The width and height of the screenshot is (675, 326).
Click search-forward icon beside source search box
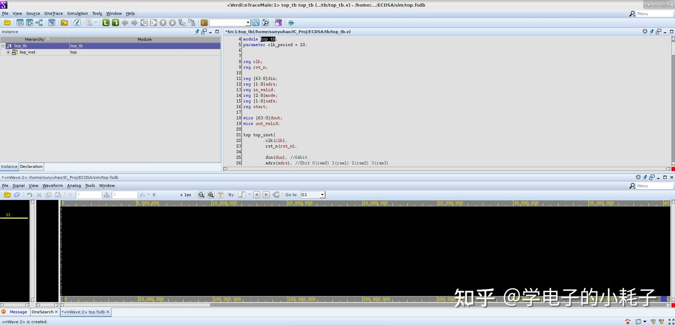coord(256,22)
